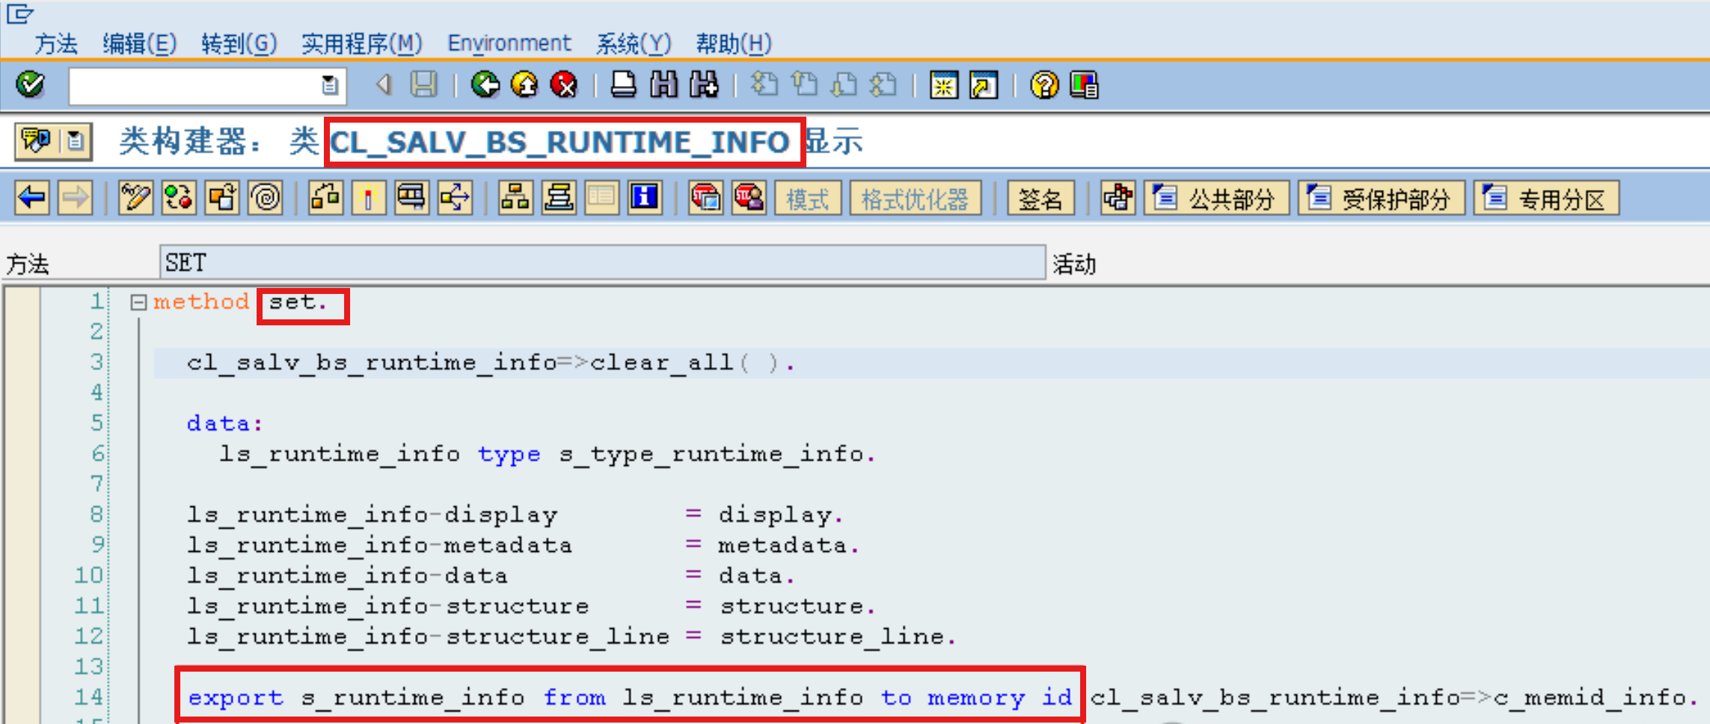1710x724 pixels.
Task: Click the green Continue checkmark icon
Action: (30, 85)
